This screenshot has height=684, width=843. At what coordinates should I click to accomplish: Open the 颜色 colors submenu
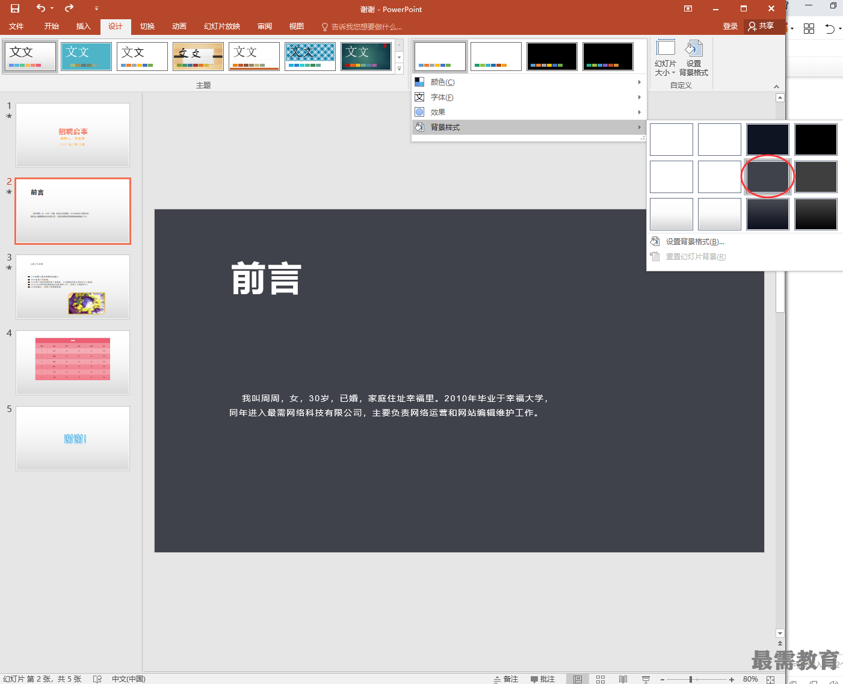coord(529,82)
